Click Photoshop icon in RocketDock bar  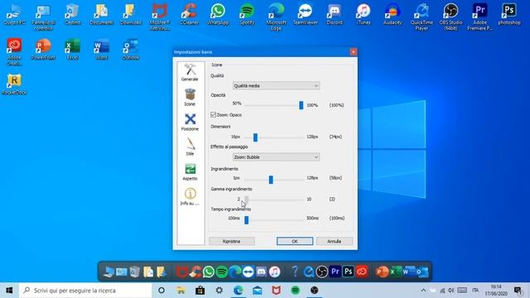coord(348,272)
